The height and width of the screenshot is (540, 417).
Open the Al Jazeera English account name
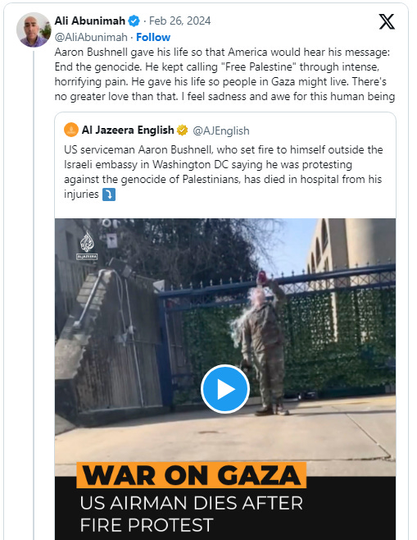128,130
